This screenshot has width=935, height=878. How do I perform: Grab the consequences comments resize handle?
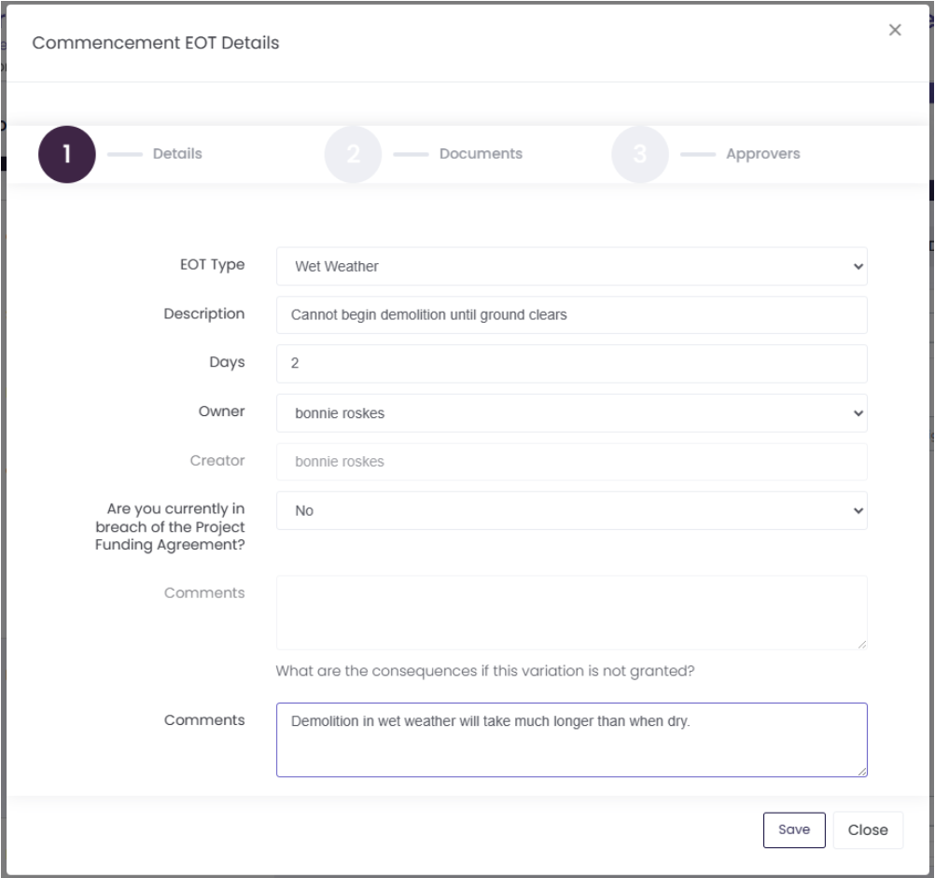pos(861,772)
